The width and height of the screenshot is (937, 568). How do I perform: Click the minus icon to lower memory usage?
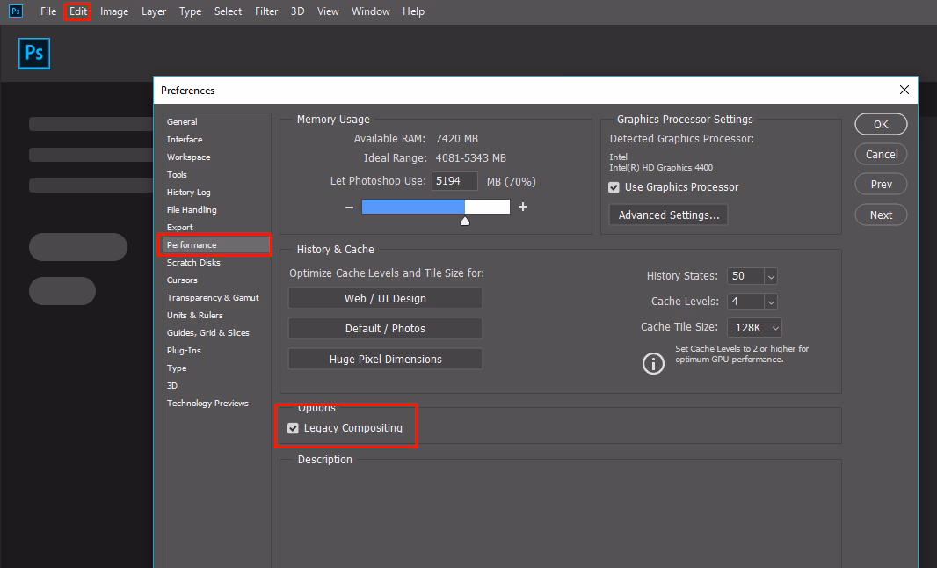[x=348, y=207]
